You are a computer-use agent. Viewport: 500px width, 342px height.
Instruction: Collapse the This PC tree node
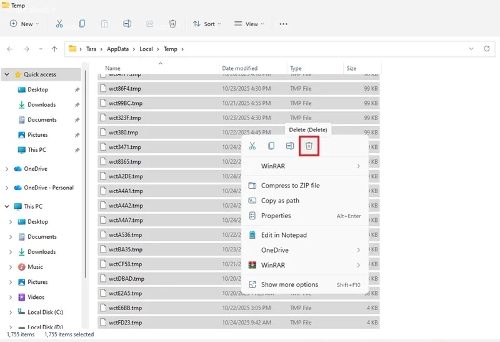click(7, 206)
